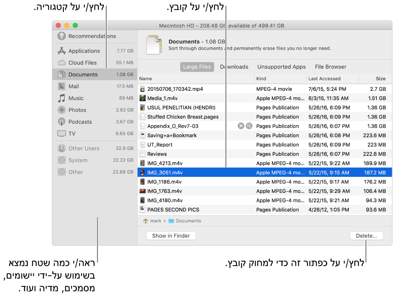393x295 pixels.
Task: Click the Mail stamp icon
Action: click(x=61, y=86)
